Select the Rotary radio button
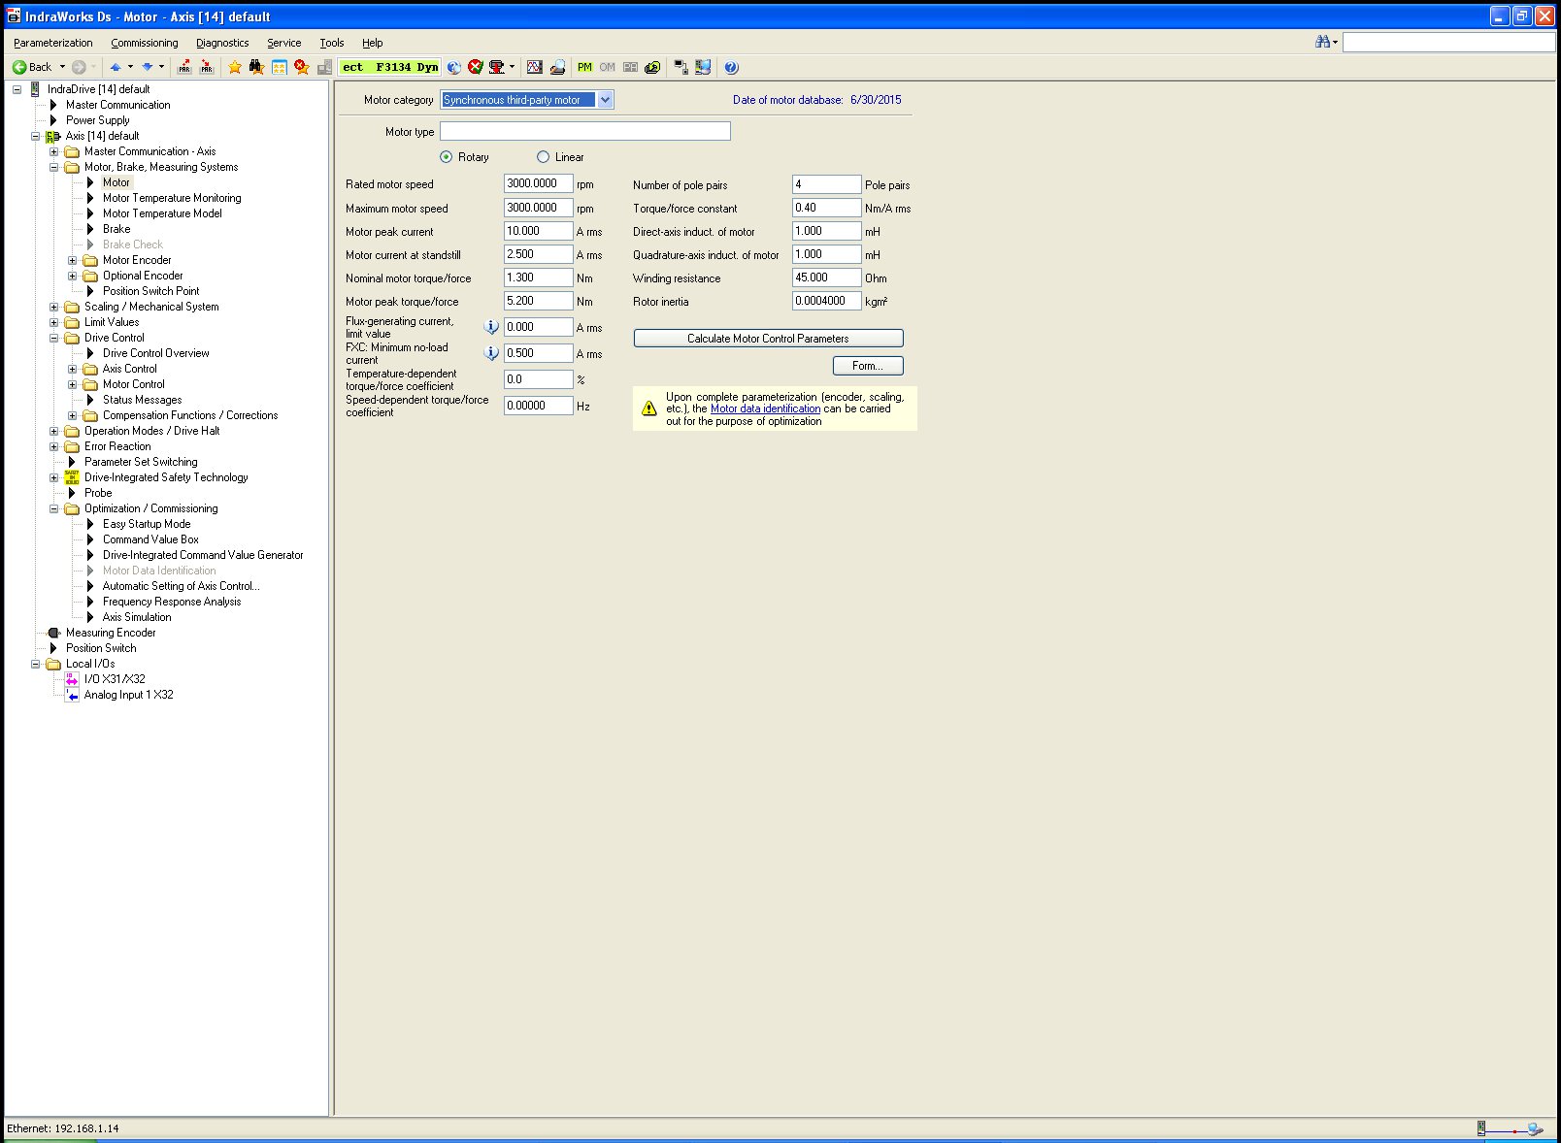Viewport: 1561px width, 1143px height. point(447,157)
